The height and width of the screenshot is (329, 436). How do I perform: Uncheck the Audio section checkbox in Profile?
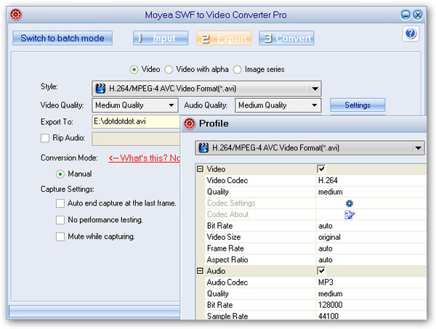coord(321,271)
